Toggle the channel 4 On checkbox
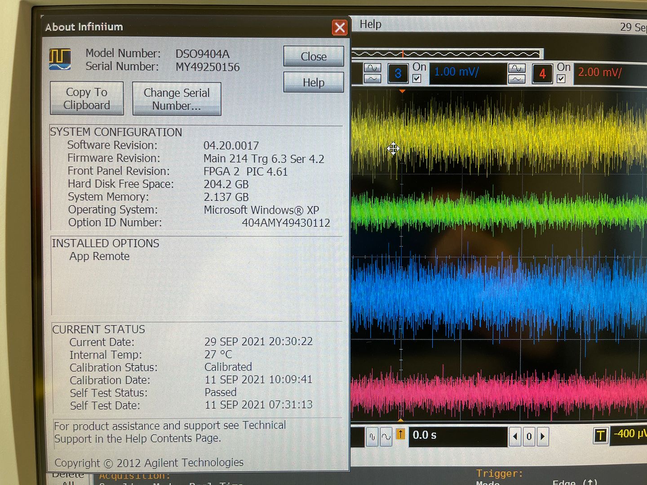The height and width of the screenshot is (485, 647). coord(561,79)
